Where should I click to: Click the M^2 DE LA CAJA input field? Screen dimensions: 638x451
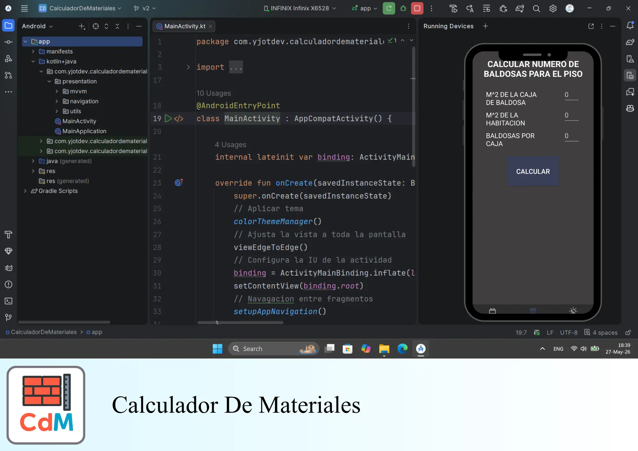click(571, 95)
